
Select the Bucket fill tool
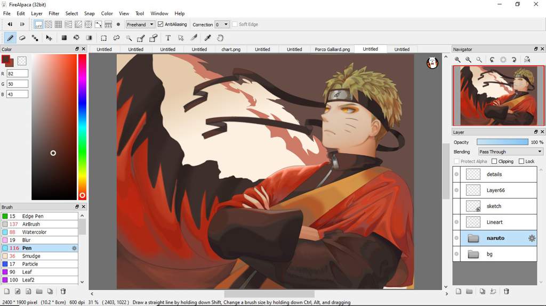[x=76, y=38]
